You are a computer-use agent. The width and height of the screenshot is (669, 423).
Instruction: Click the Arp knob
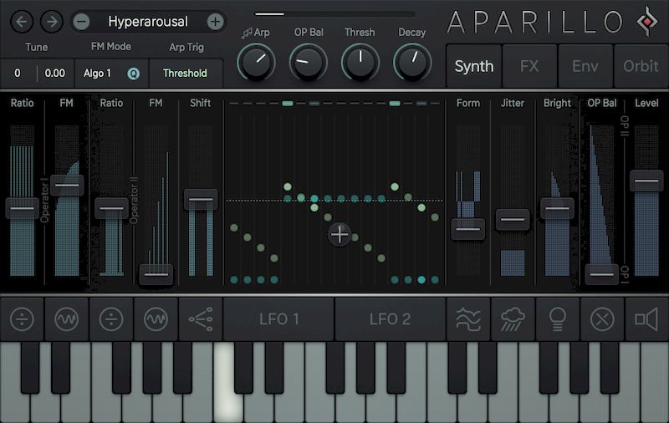click(x=257, y=62)
